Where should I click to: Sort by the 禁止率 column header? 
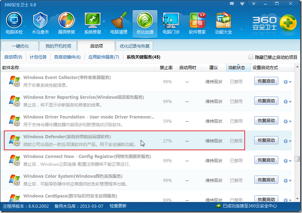coord(166,68)
